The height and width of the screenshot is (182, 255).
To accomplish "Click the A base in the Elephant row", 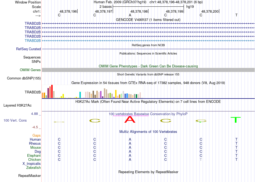I will click(x=130, y=155).
